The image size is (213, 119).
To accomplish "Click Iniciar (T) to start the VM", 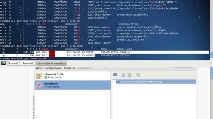I will click(x=70, y=68).
